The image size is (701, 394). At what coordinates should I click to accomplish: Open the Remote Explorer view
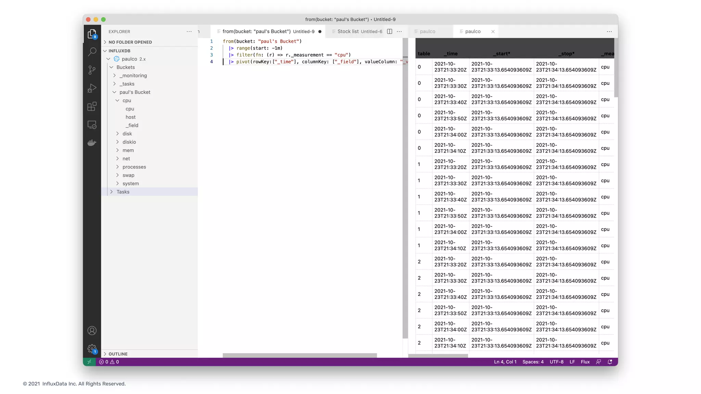coord(92,125)
